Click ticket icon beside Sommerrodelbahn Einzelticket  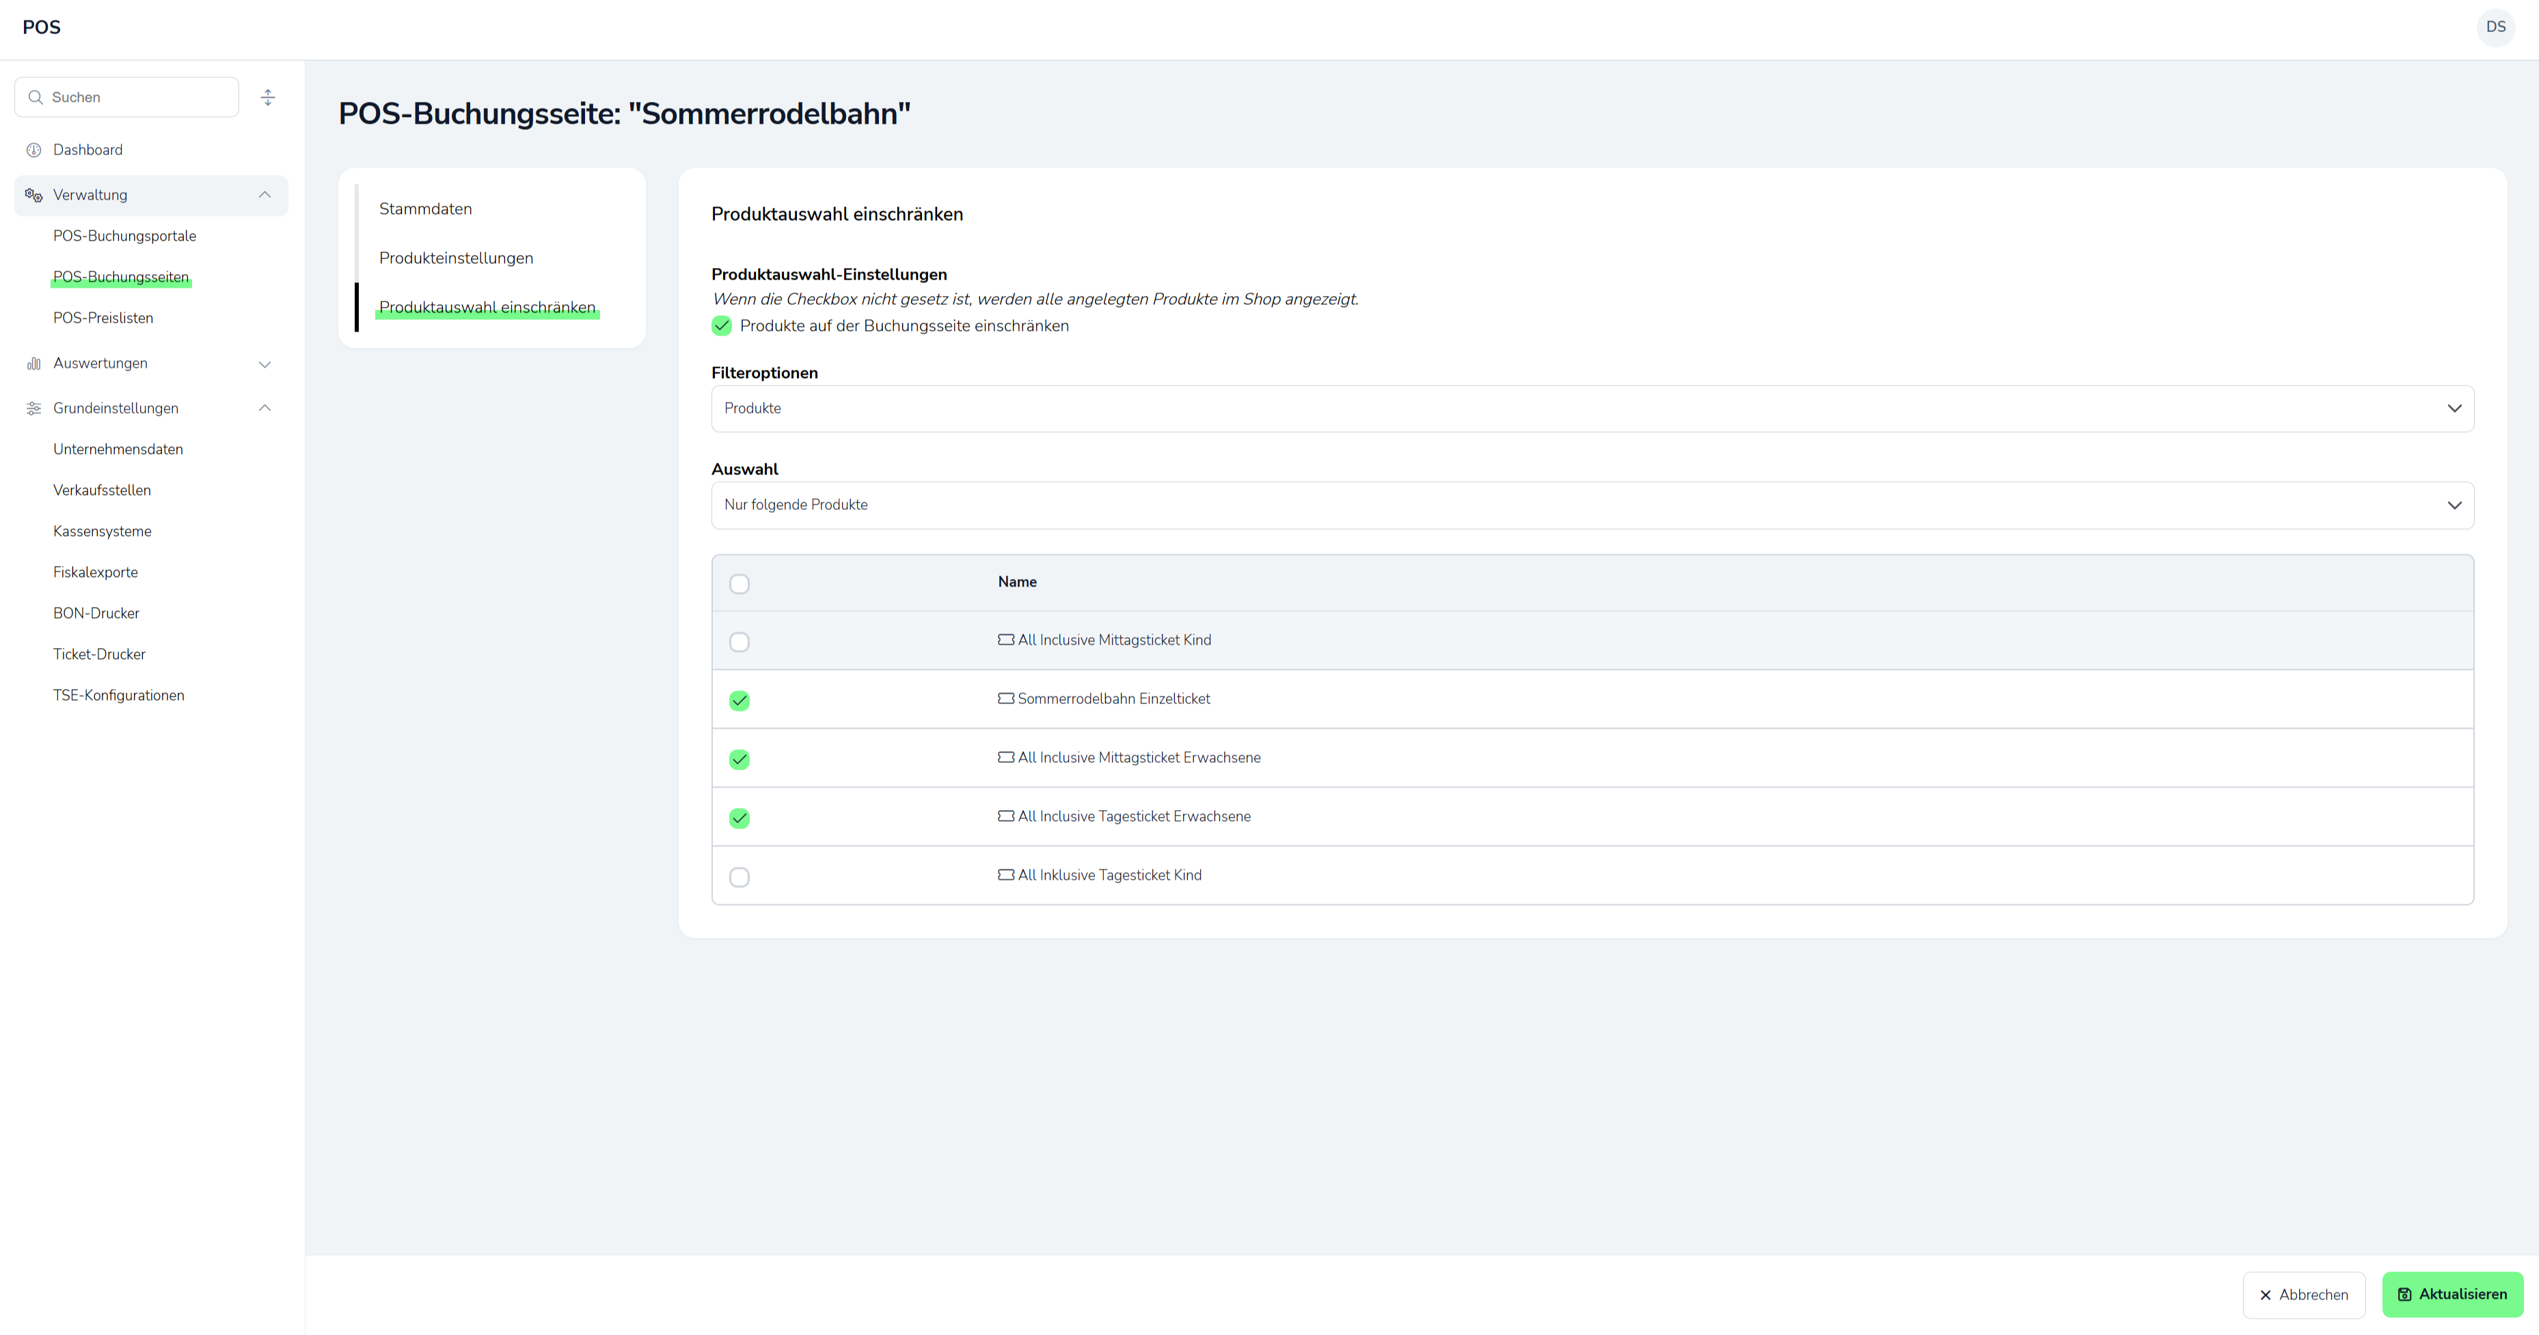[x=1005, y=698]
